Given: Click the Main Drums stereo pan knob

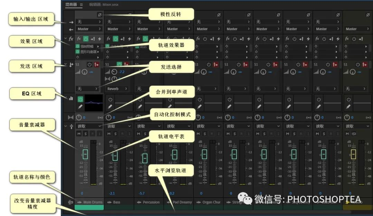Looking at the screenshot, I should point(79,118).
